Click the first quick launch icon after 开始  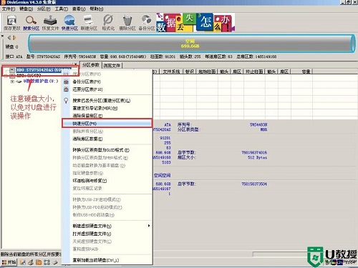(23, 262)
